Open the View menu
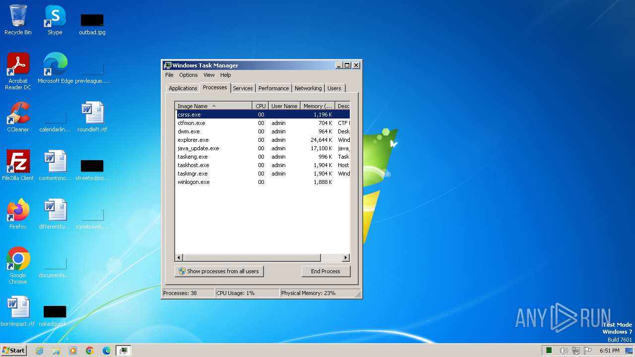 pos(209,75)
